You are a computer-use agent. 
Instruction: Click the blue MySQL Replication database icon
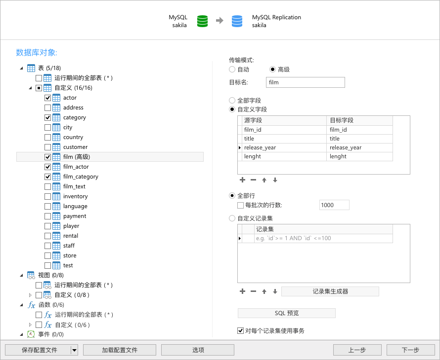coord(237,21)
